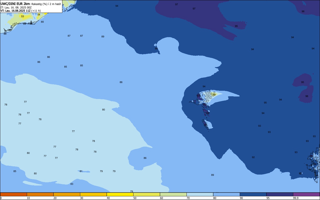Viewport: 320px width, 200px height.
Task: Pick the purple legend swatch above 99.9
Action: (x=306, y=194)
